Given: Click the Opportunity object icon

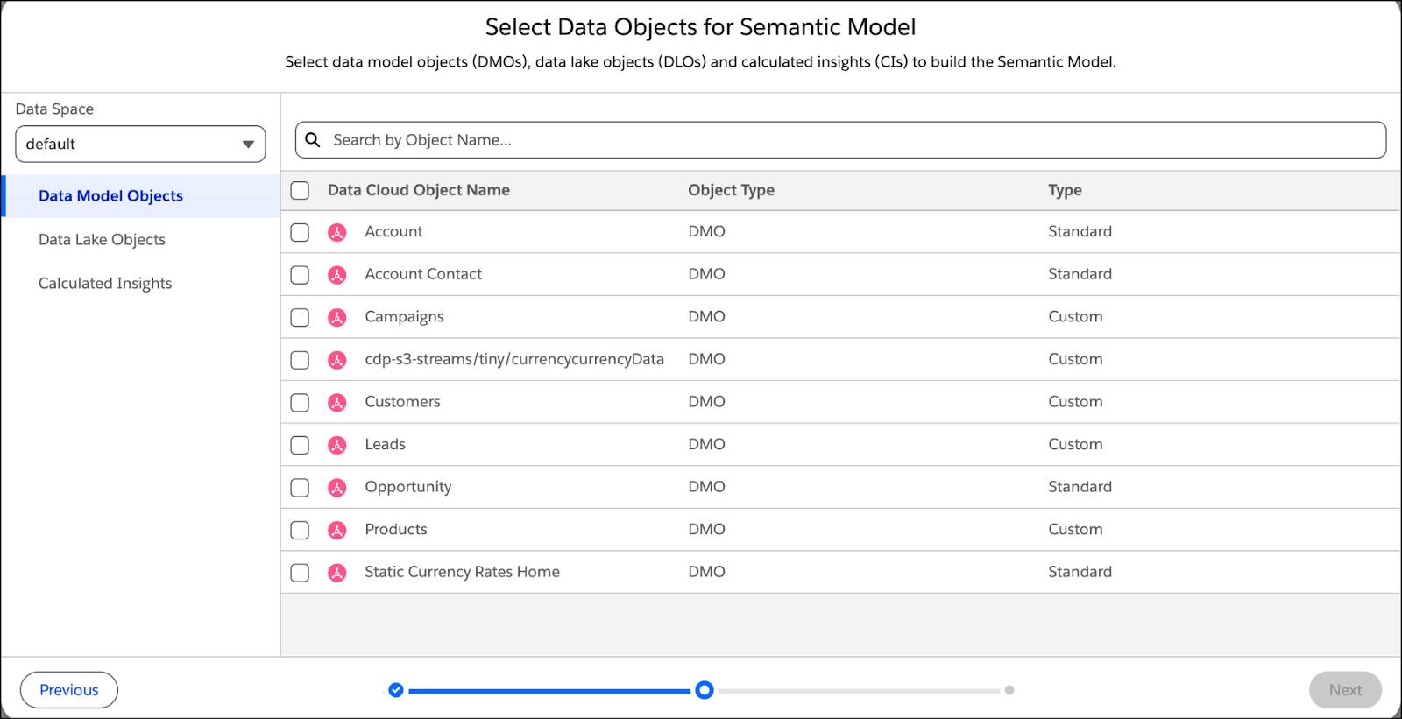Looking at the screenshot, I should pyautogui.click(x=337, y=487).
